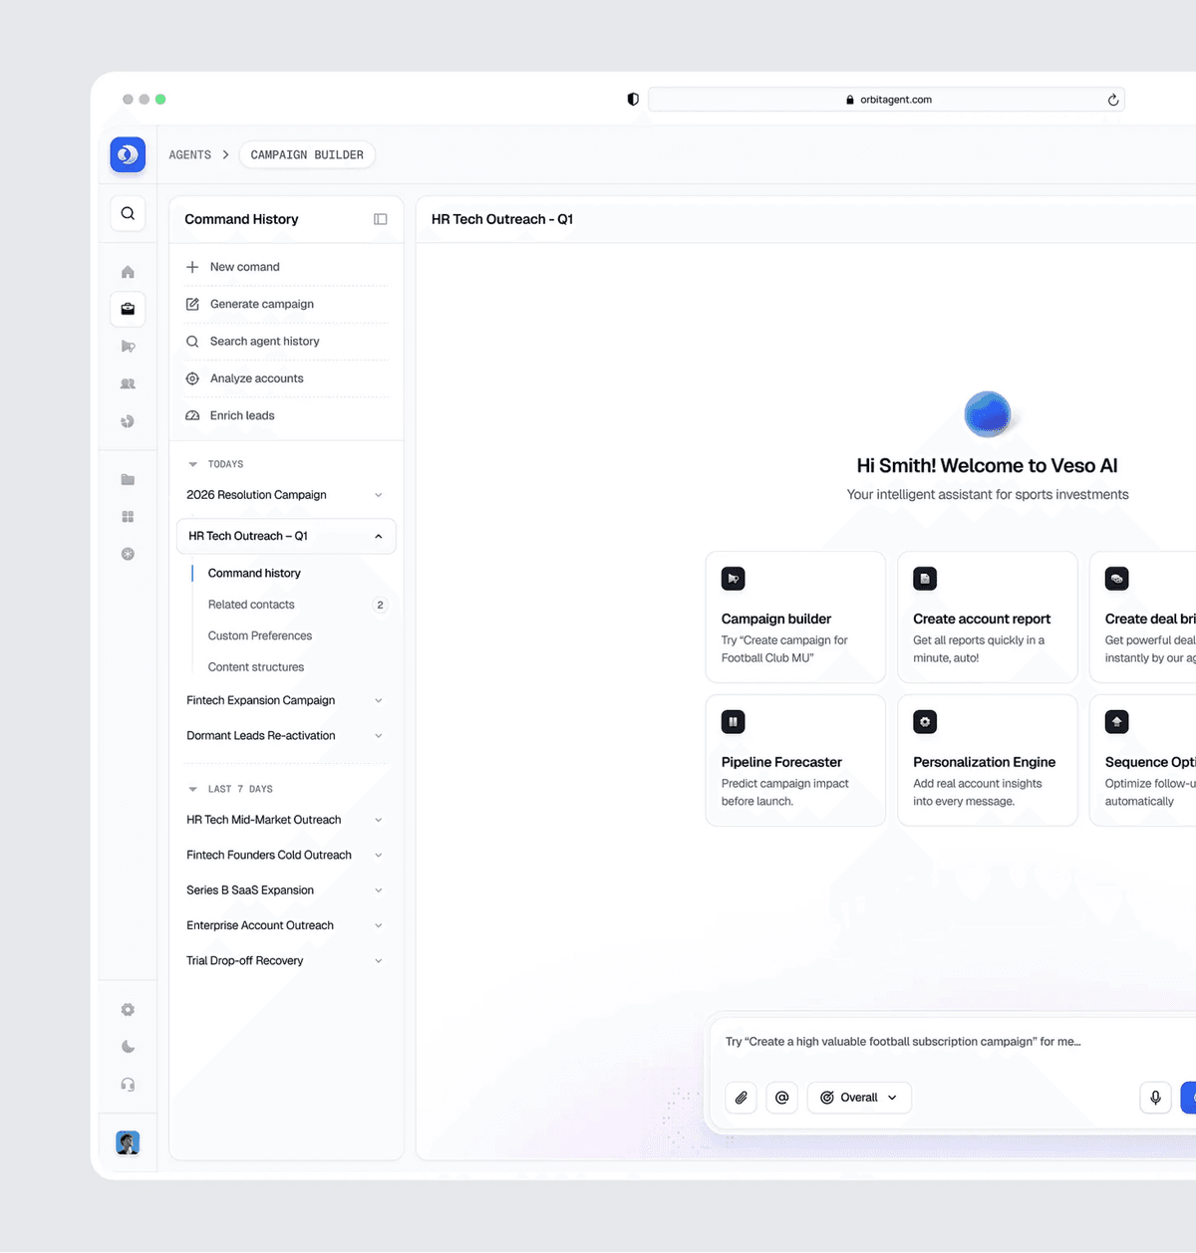
Task: Expand the 2026 Resolution Campaign chevron
Action: coord(379,495)
